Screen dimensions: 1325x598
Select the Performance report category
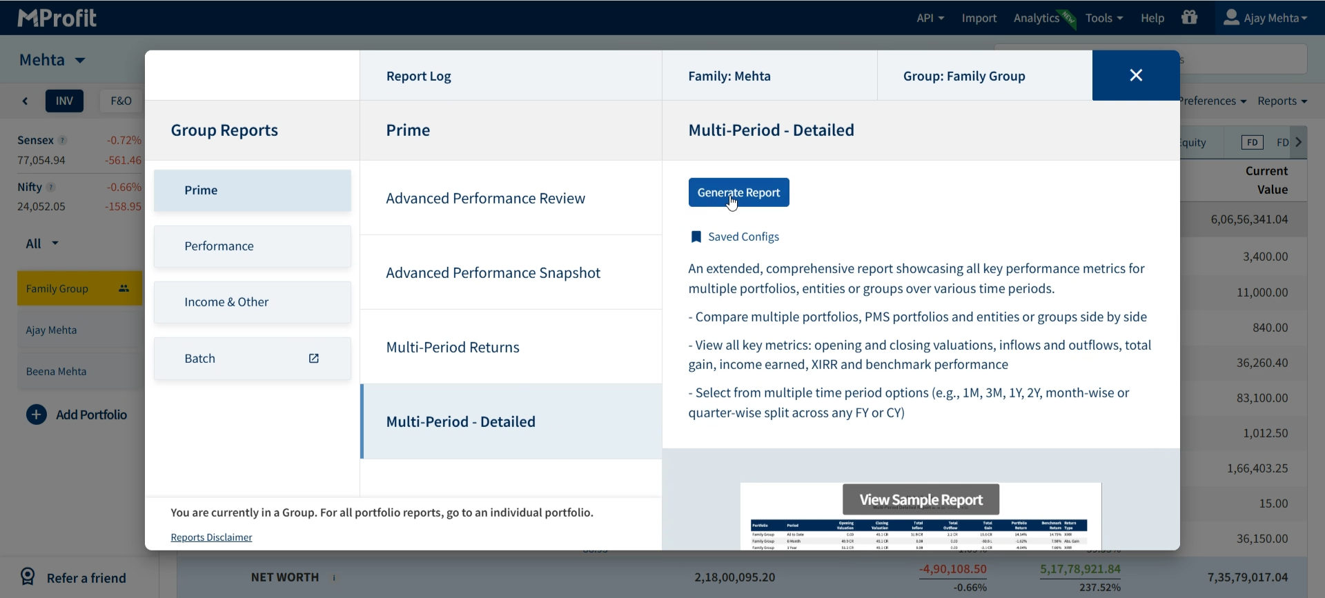(253, 246)
